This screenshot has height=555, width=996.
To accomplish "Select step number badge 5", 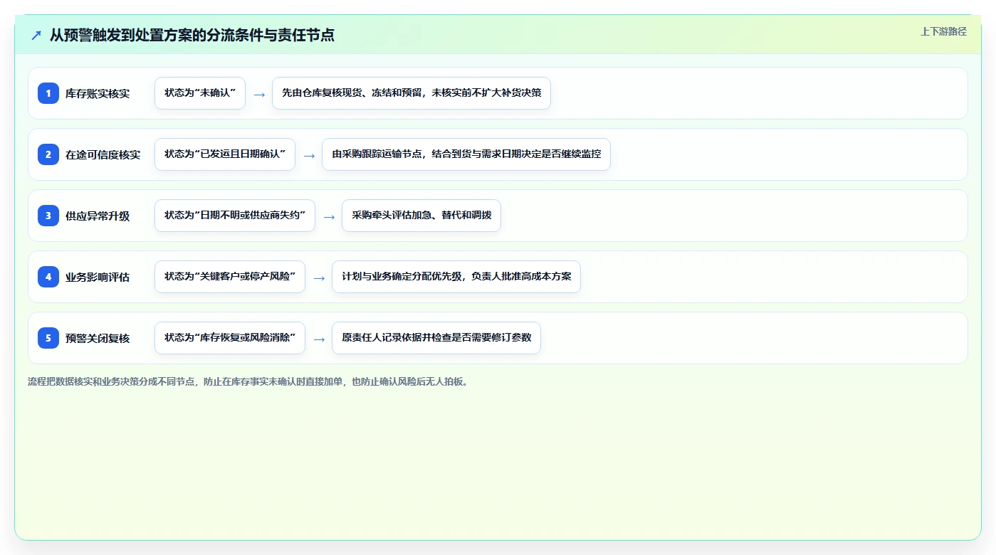I will coord(48,338).
